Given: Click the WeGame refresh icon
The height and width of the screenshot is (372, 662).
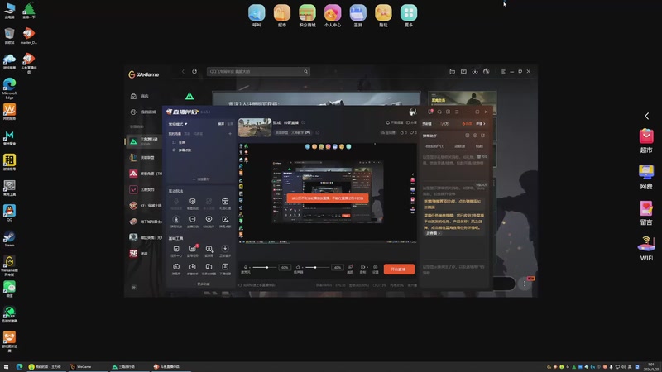Looking at the screenshot, I should [x=194, y=71].
